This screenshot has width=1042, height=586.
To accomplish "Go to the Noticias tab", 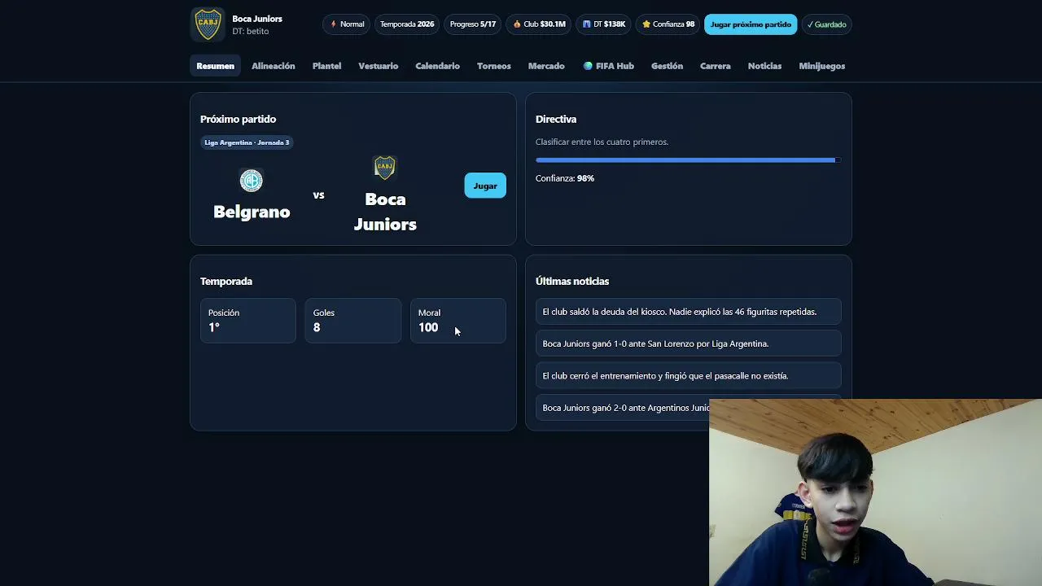I will click(764, 66).
